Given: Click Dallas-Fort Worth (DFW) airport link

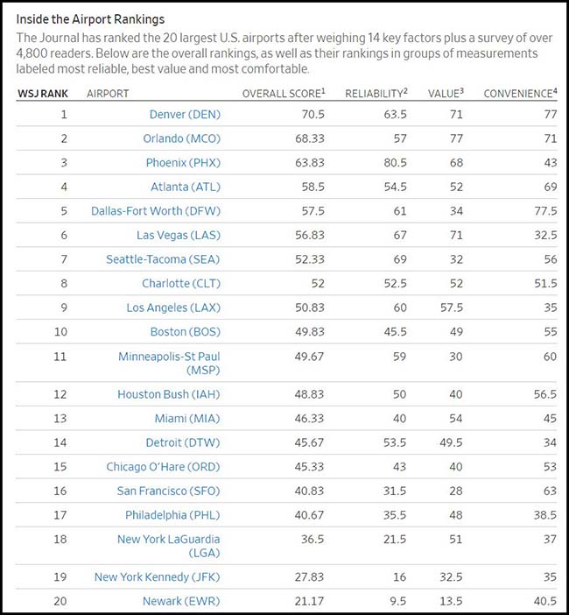Looking at the screenshot, I should coord(150,211).
